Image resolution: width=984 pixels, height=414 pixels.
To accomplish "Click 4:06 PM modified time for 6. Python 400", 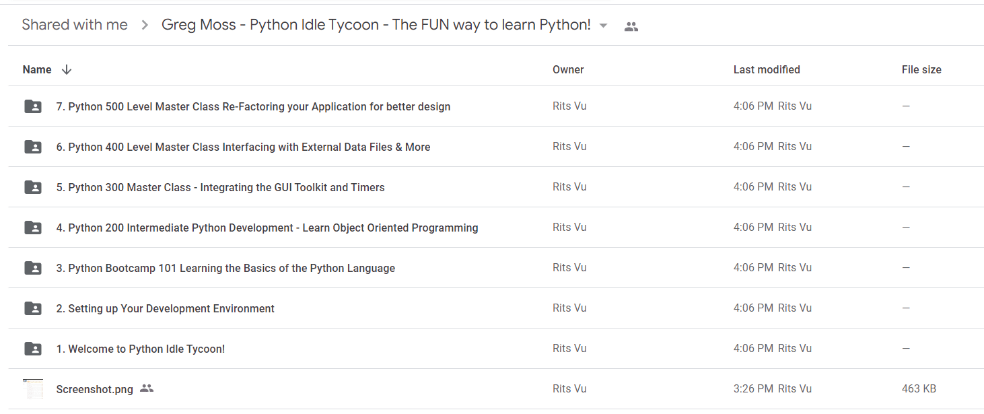I will coord(753,146).
